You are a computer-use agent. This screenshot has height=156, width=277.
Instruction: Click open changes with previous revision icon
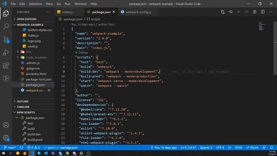[231, 12]
